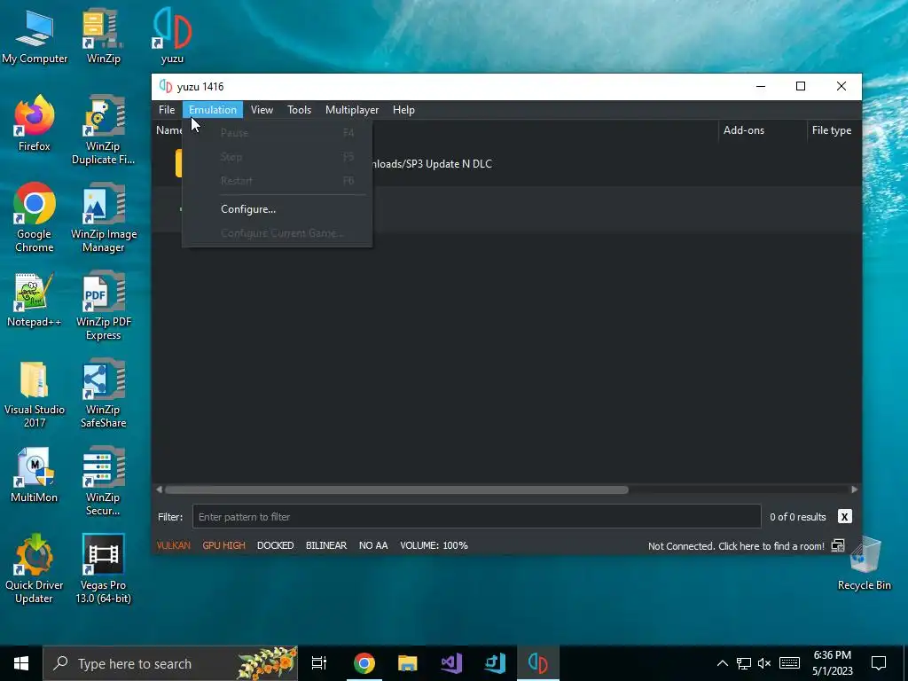Open My Computer desktop shortcut
908x681 pixels.
click(x=35, y=35)
